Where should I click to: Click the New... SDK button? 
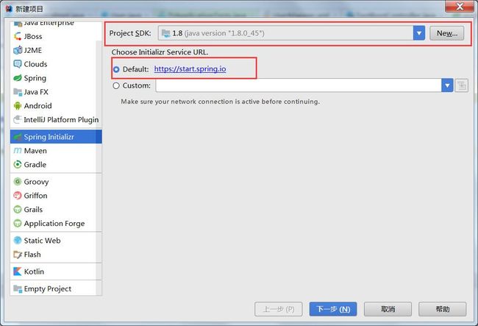pyautogui.click(x=447, y=33)
